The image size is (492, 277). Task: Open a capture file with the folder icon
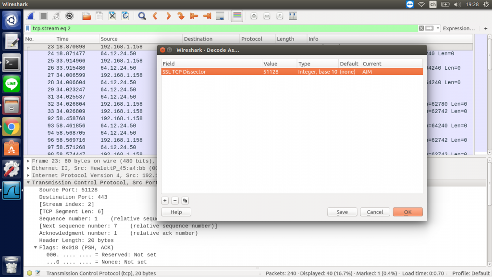[86, 16]
